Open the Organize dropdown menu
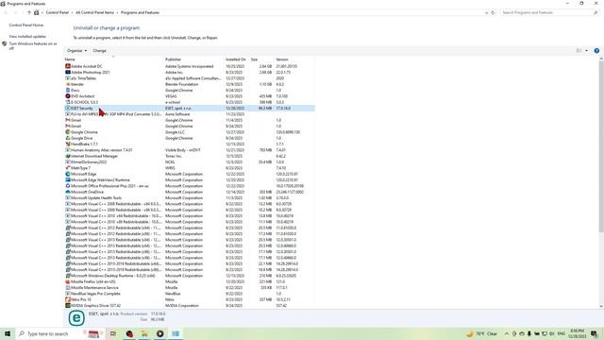 (76, 50)
